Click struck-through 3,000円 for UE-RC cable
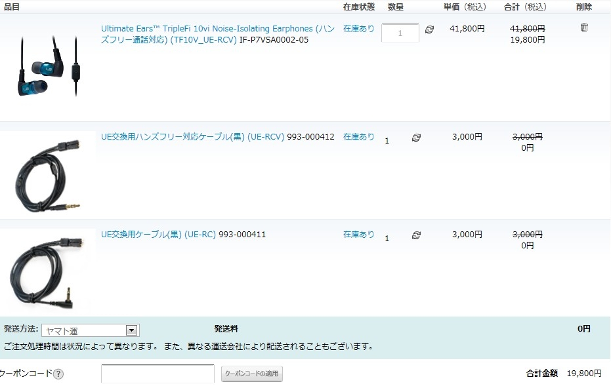The image size is (611, 386). point(528,235)
